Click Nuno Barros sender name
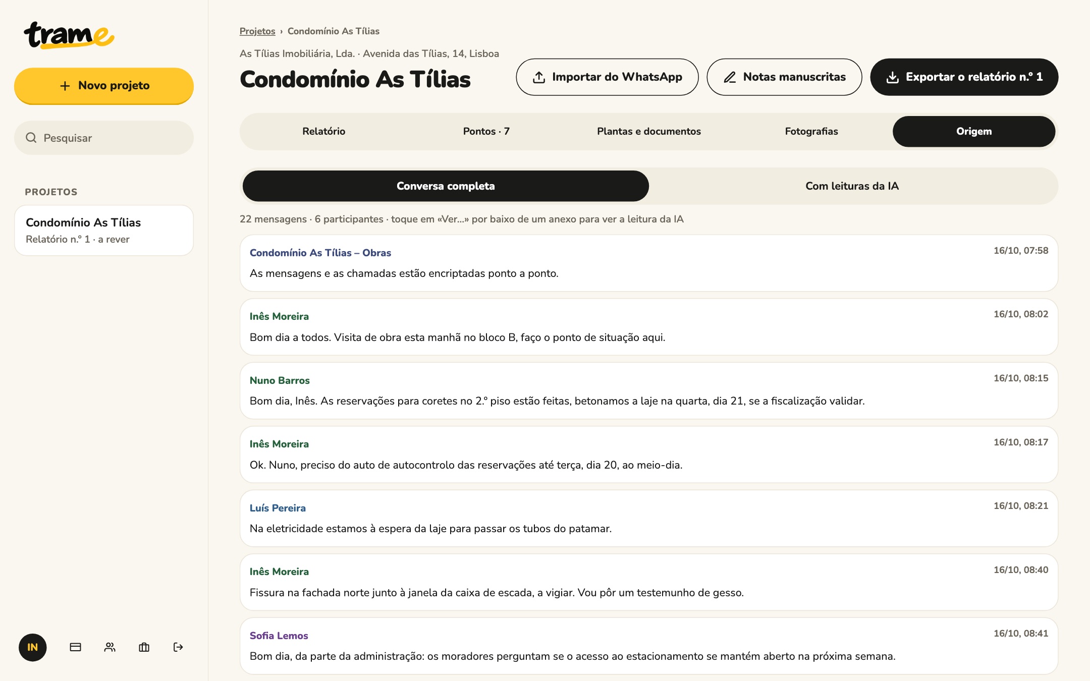Viewport: 1090px width, 681px height. [280, 380]
